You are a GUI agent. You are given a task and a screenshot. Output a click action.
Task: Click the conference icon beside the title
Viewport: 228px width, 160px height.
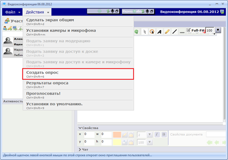[x=222, y=12]
